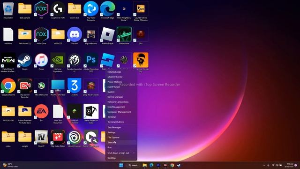Screen dimensions: 300x169
Task: Open the Barotrauma game shortcut
Action: [124, 36]
